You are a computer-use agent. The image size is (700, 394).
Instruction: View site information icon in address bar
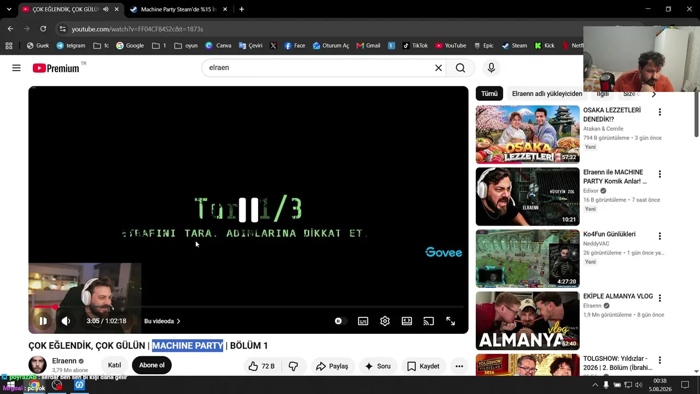(x=62, y=28)
